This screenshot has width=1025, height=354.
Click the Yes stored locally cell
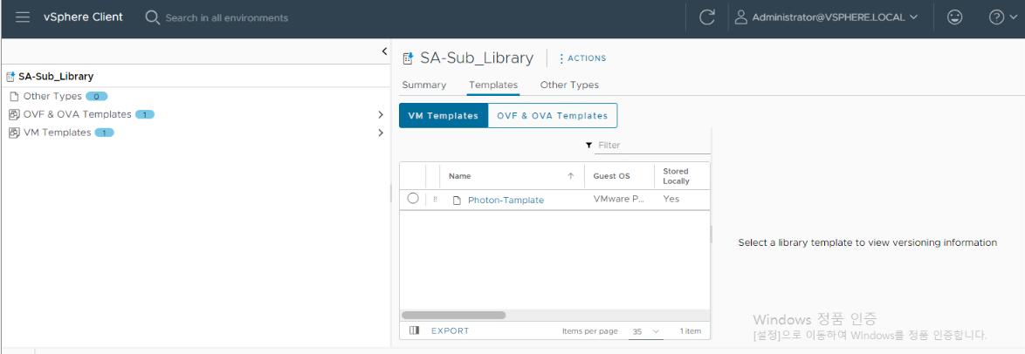click(x=671, y=199)
